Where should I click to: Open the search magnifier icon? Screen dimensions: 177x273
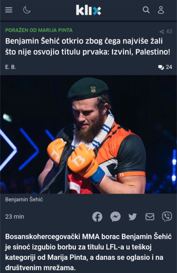click(x=146, y=10)
